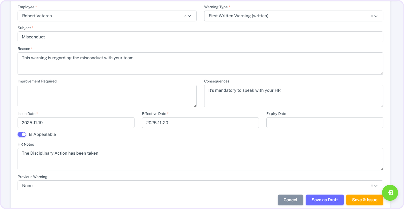Screen dimensions: 404x209
Task: Click the empty Improvement Required text area
Action: tap(107, 96)
